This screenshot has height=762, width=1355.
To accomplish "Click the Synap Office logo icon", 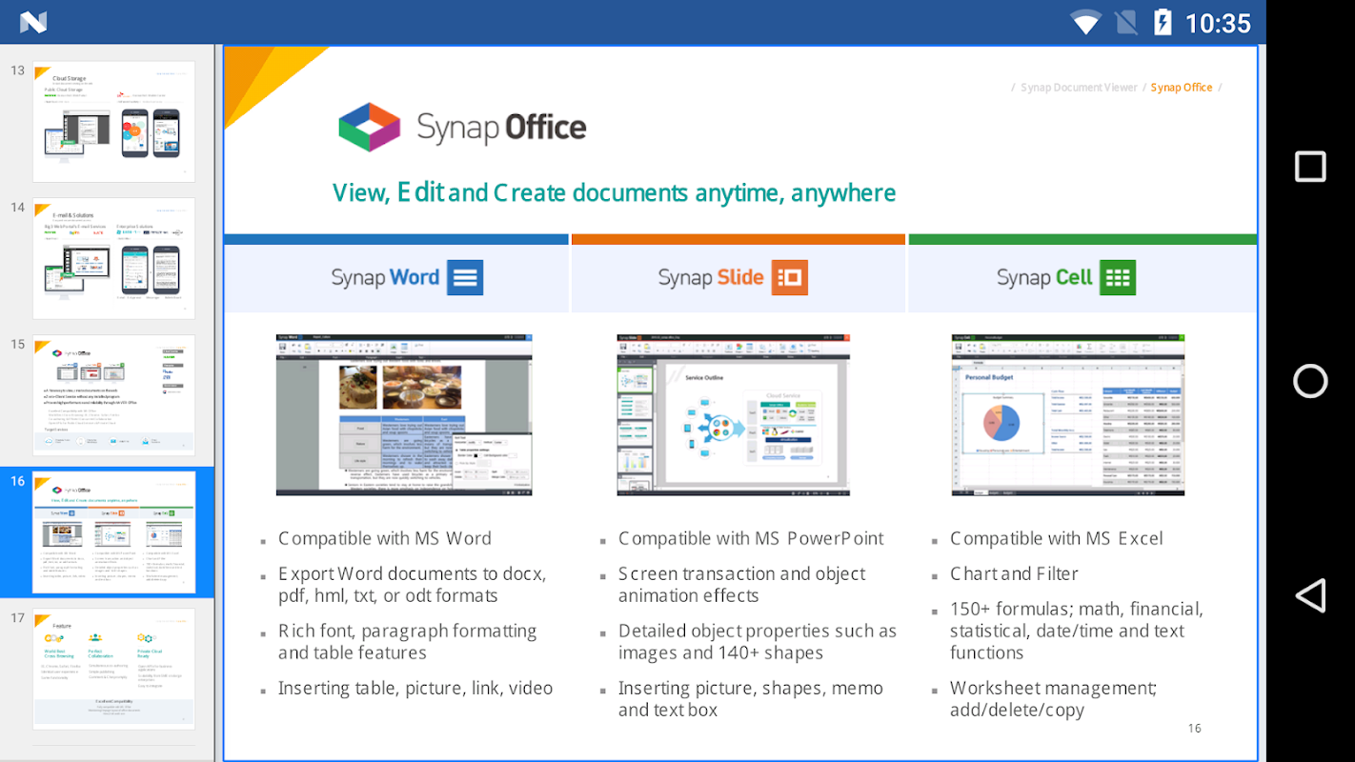I will (371, 127).
